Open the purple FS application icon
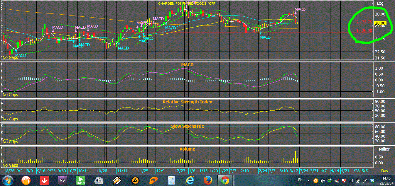Screen dimensions: 395x186 pyautogui.click(x=63, y=180)
